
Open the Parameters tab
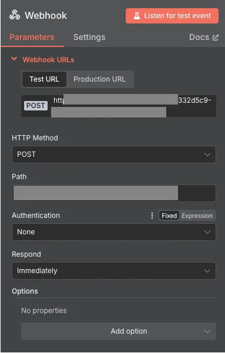pos(32,37)
